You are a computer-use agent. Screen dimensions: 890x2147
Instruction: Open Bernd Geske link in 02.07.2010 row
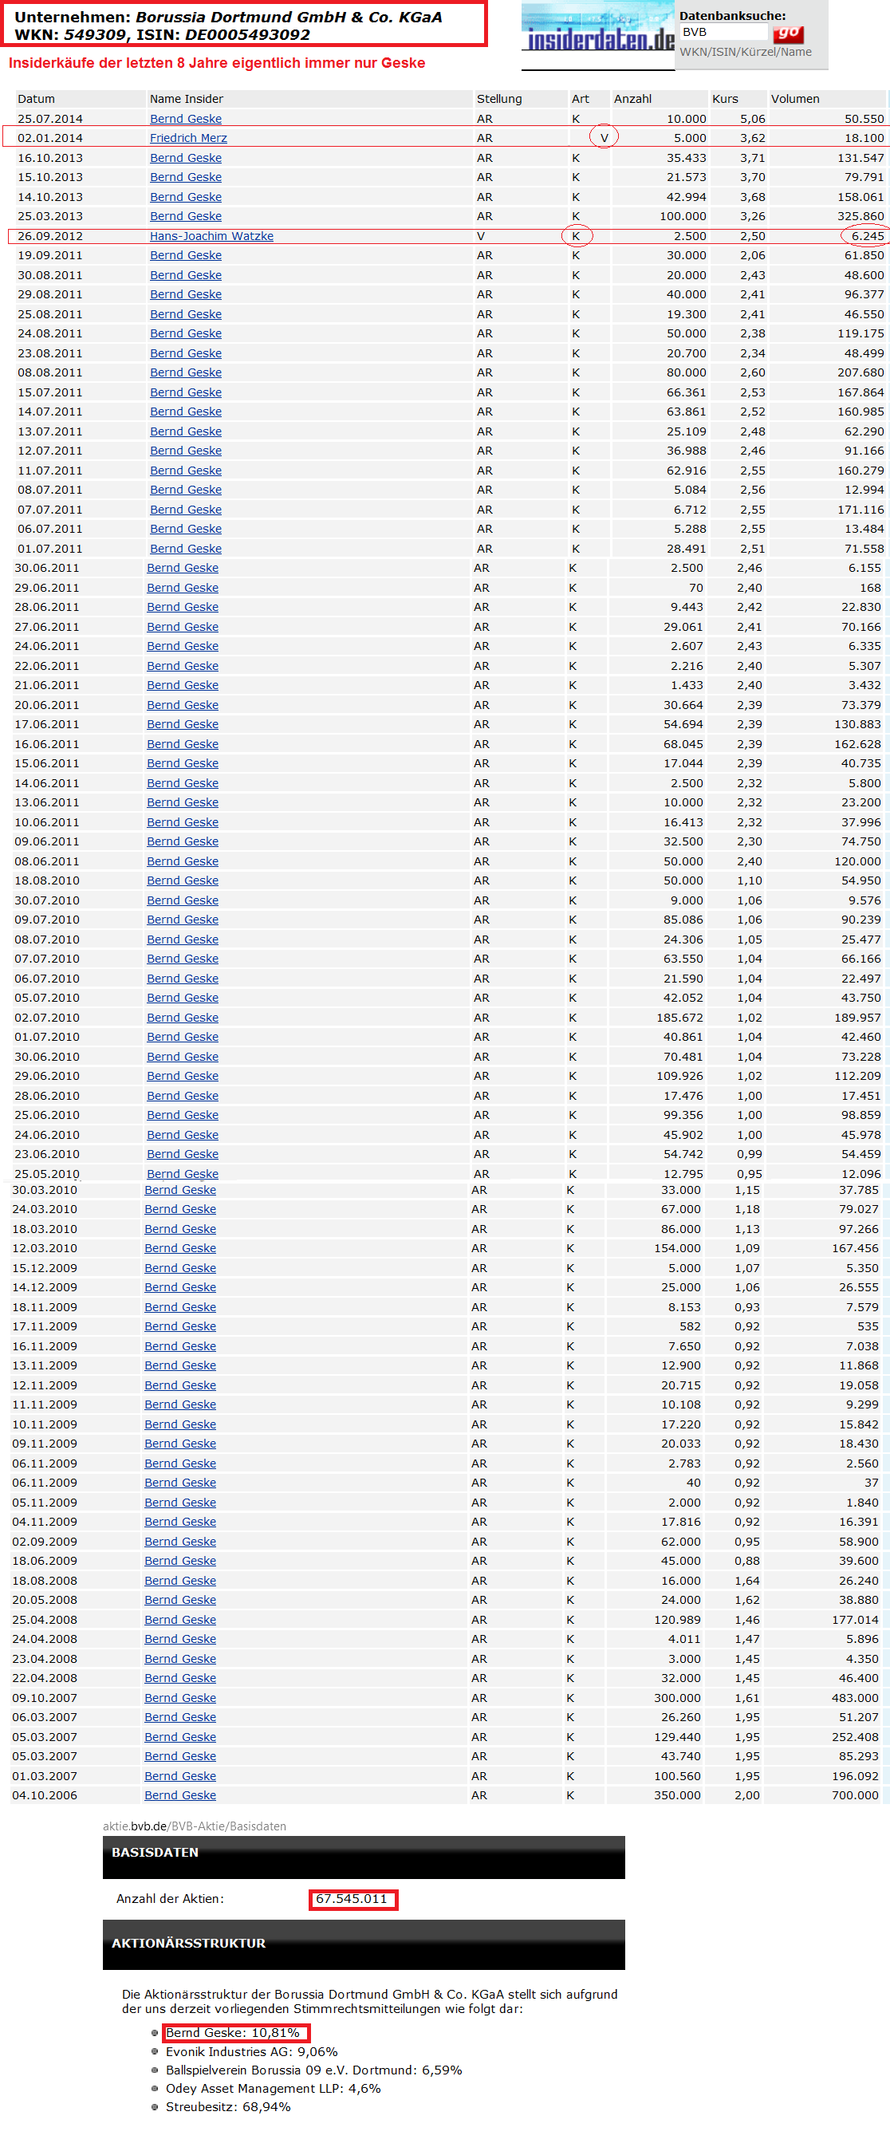coord(183,1018)
